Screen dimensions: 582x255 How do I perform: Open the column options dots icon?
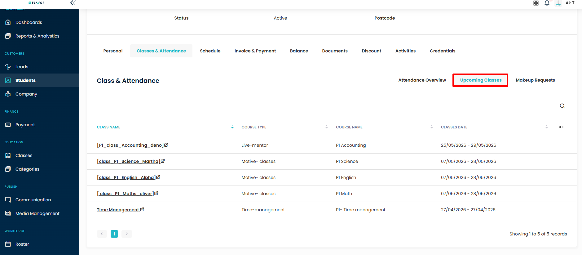[561, 127]
